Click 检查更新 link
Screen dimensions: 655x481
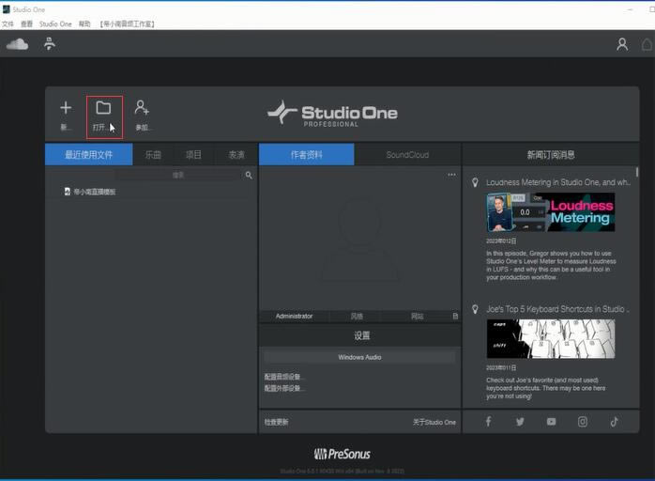pyautogui.click(x=276, y=422)
